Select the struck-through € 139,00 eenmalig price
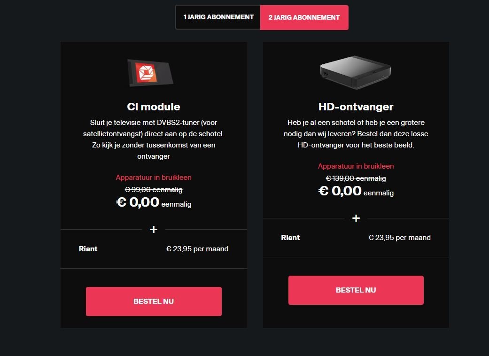This screenshot has width=489, height=356. (356, 178)
